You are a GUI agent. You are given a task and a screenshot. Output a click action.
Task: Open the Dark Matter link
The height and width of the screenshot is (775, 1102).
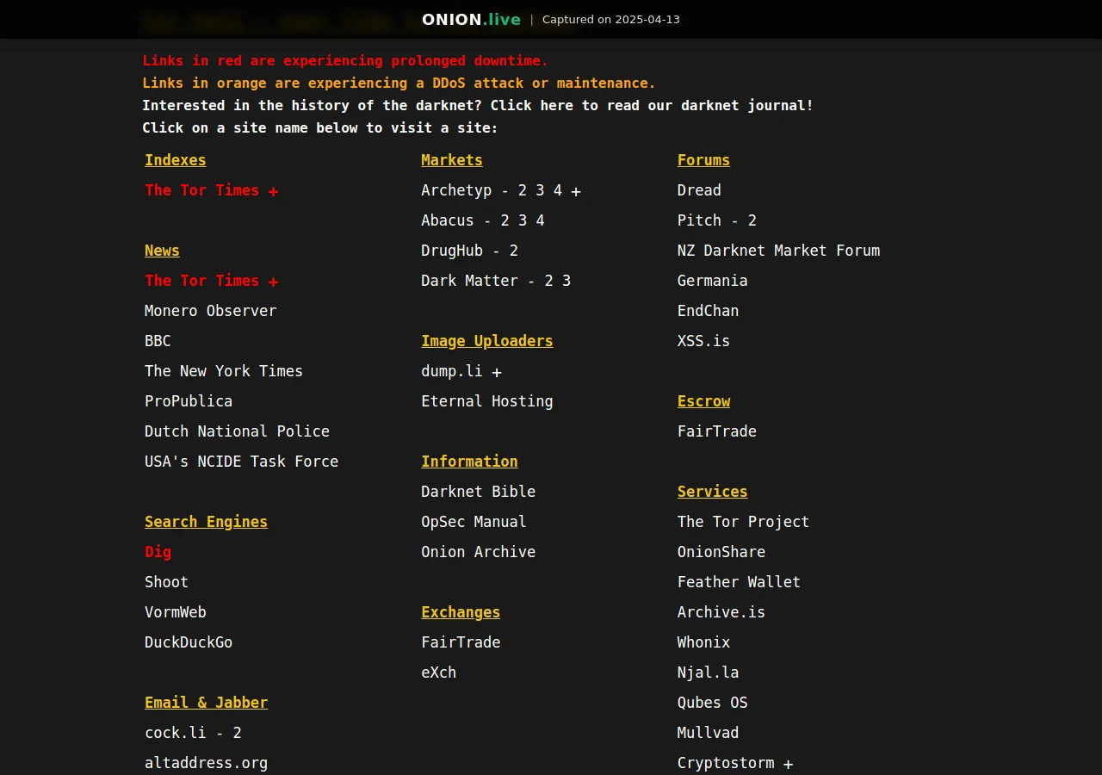(x=469, y=281)
